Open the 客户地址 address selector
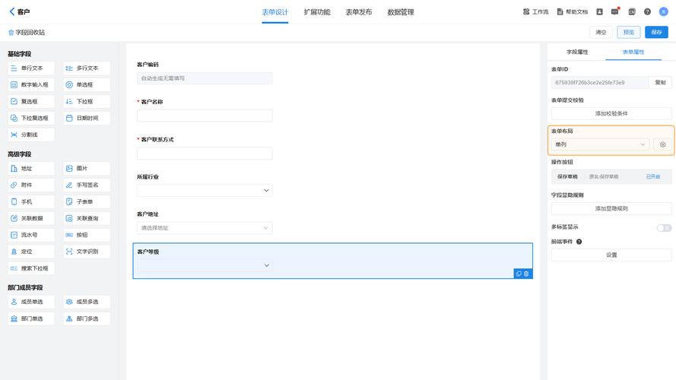The width and height of the screenshot is (676, 380). coord(204,228)
